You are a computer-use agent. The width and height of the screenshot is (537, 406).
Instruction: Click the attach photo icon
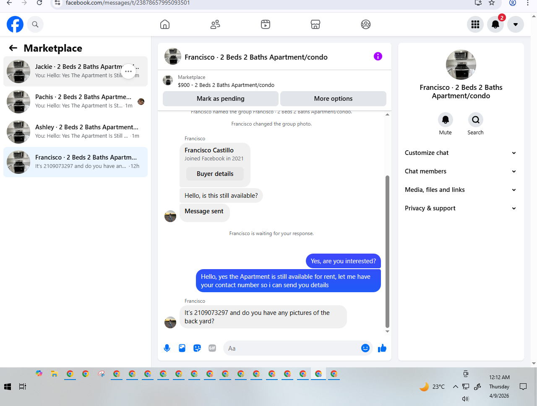(182, 348)
